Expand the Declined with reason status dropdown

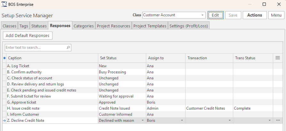pyautogui.click(x=143, y=120)
